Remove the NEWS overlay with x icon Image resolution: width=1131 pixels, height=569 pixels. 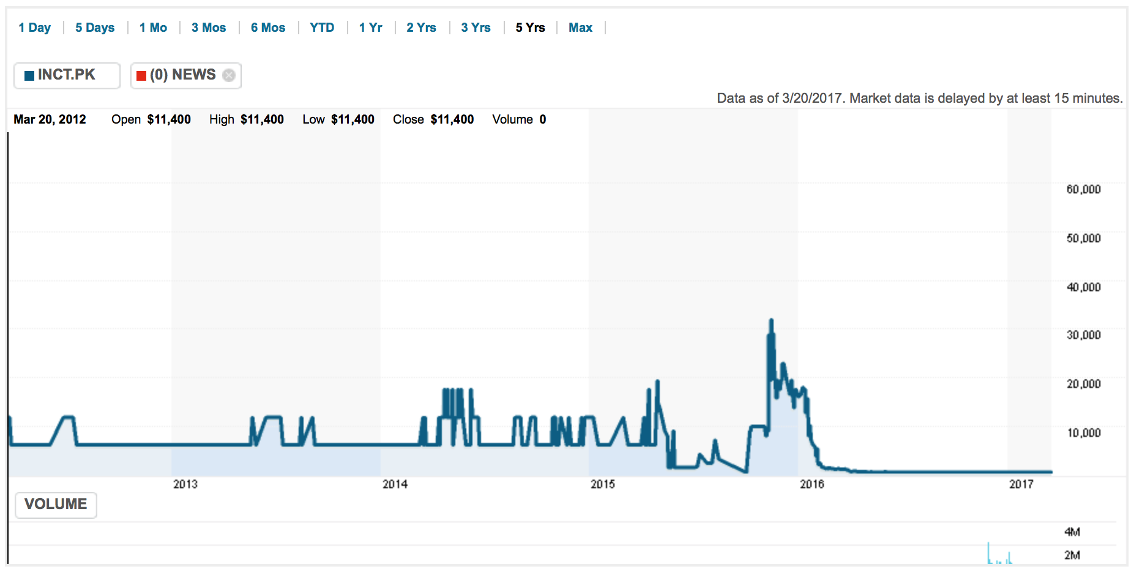229,75
